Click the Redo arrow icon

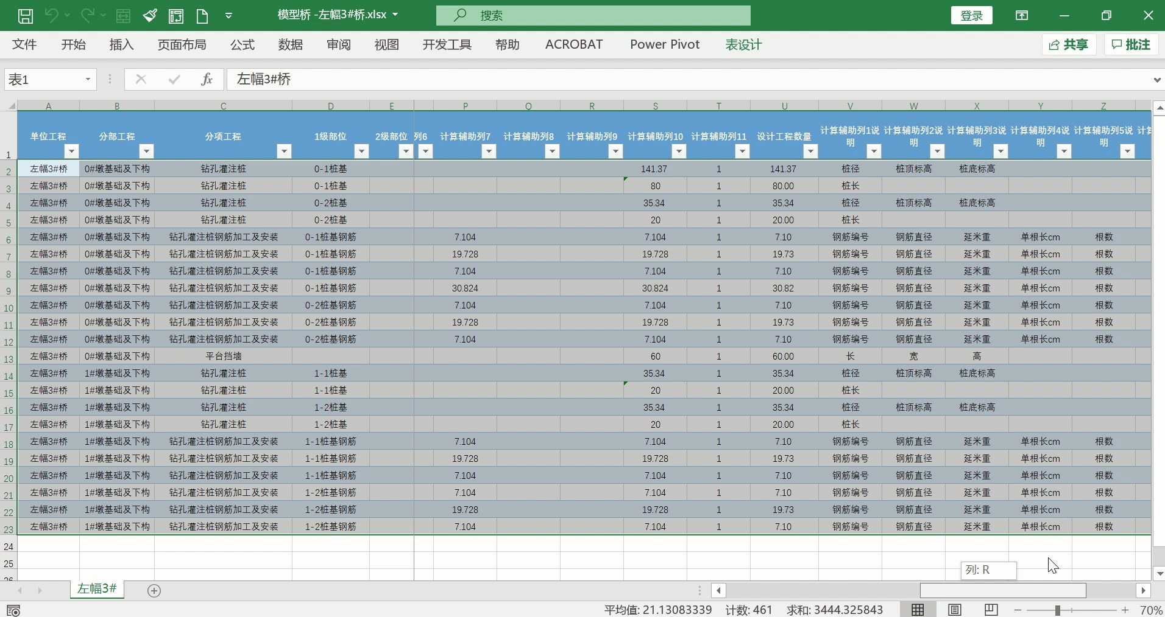[88, 16]
